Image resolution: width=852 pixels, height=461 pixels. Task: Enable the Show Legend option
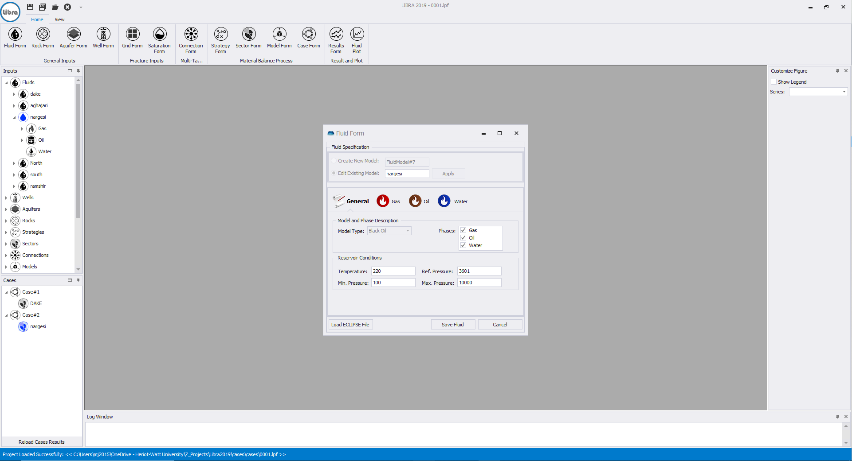[x=774, y=82]
